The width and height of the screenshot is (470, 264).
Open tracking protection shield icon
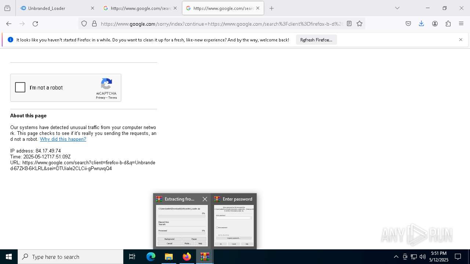coord(84,23)
